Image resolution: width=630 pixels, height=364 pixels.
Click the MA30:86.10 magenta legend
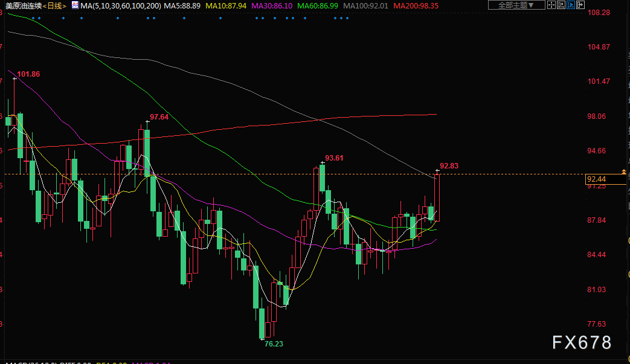(x=272, y=5)
